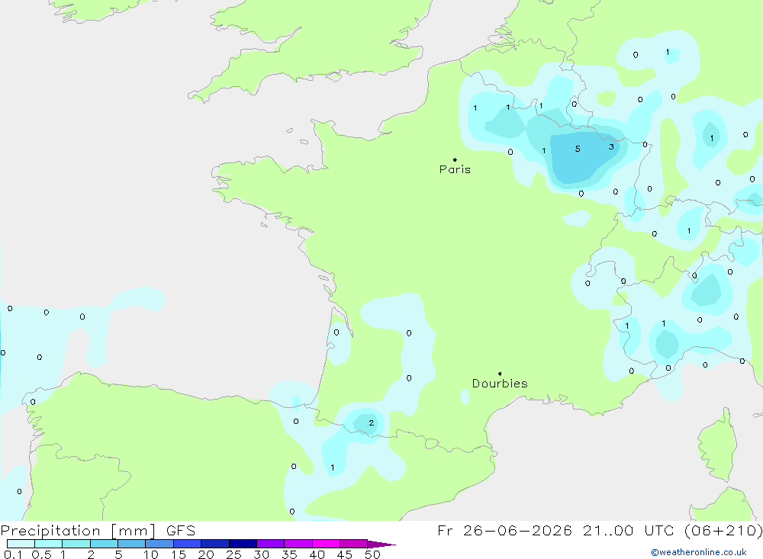This screenshot has width=763, height=559.
Task: Click the '(06+210)' forecast run text
Action: 723,531
